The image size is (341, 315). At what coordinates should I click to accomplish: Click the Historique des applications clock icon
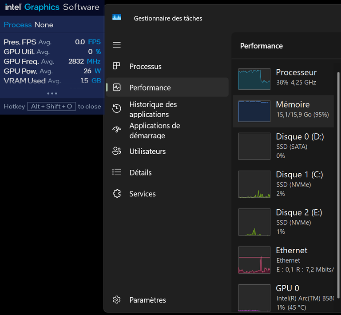click(x=117, y=108)
